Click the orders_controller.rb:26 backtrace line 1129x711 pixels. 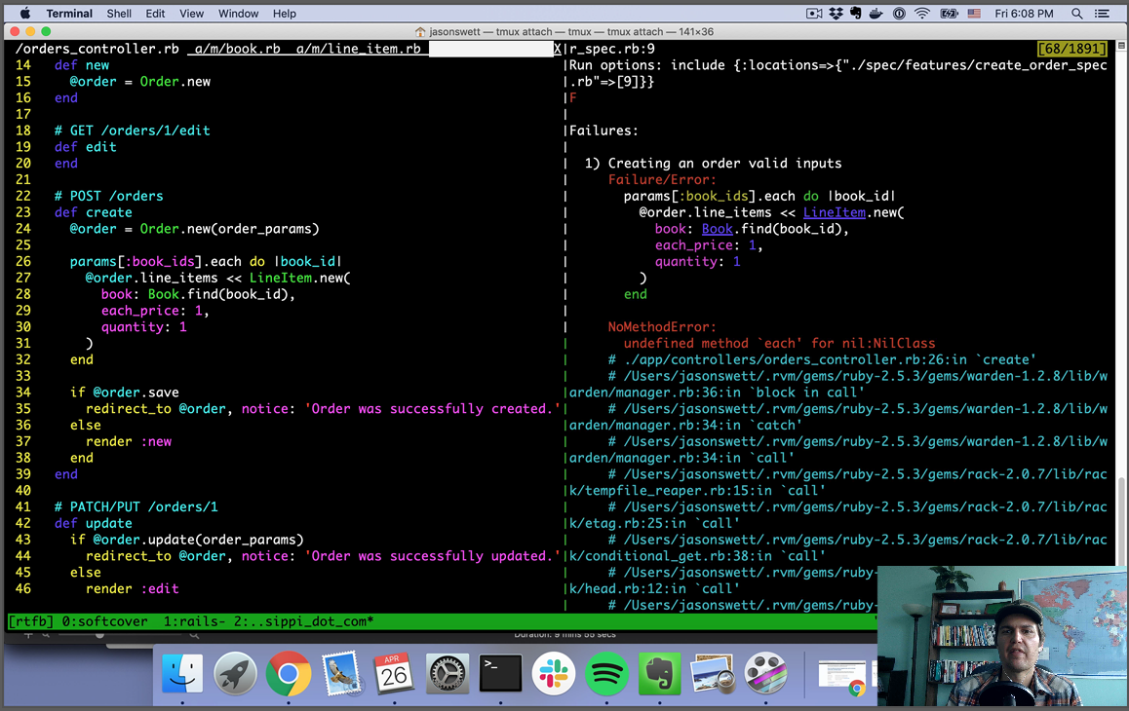822,359
